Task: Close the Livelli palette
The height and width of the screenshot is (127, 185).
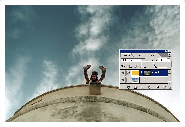Action: click(170, 51)
